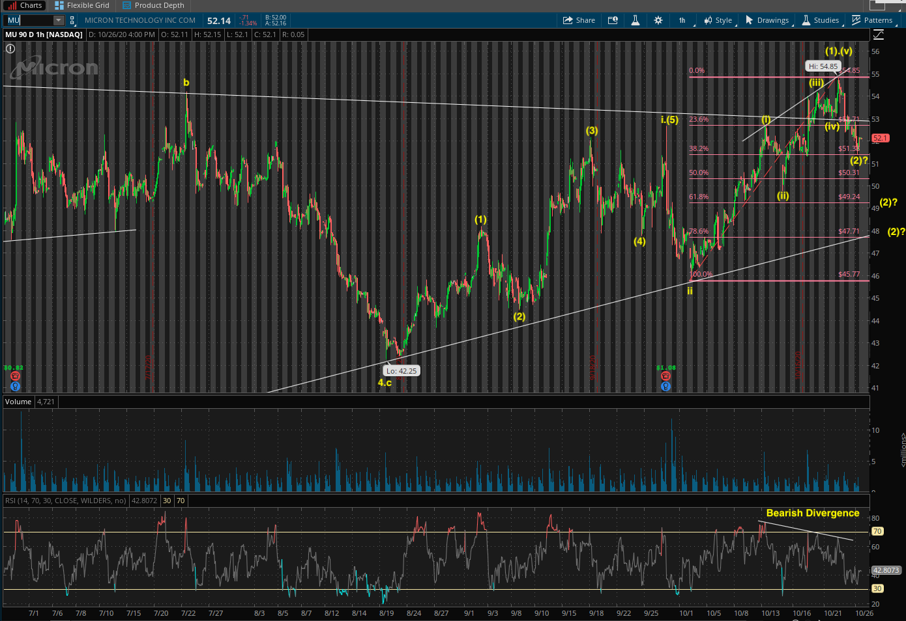This screenshot has height=621, width=906.
Task: Open the Charts tab
Action: (x=25, y=5)
